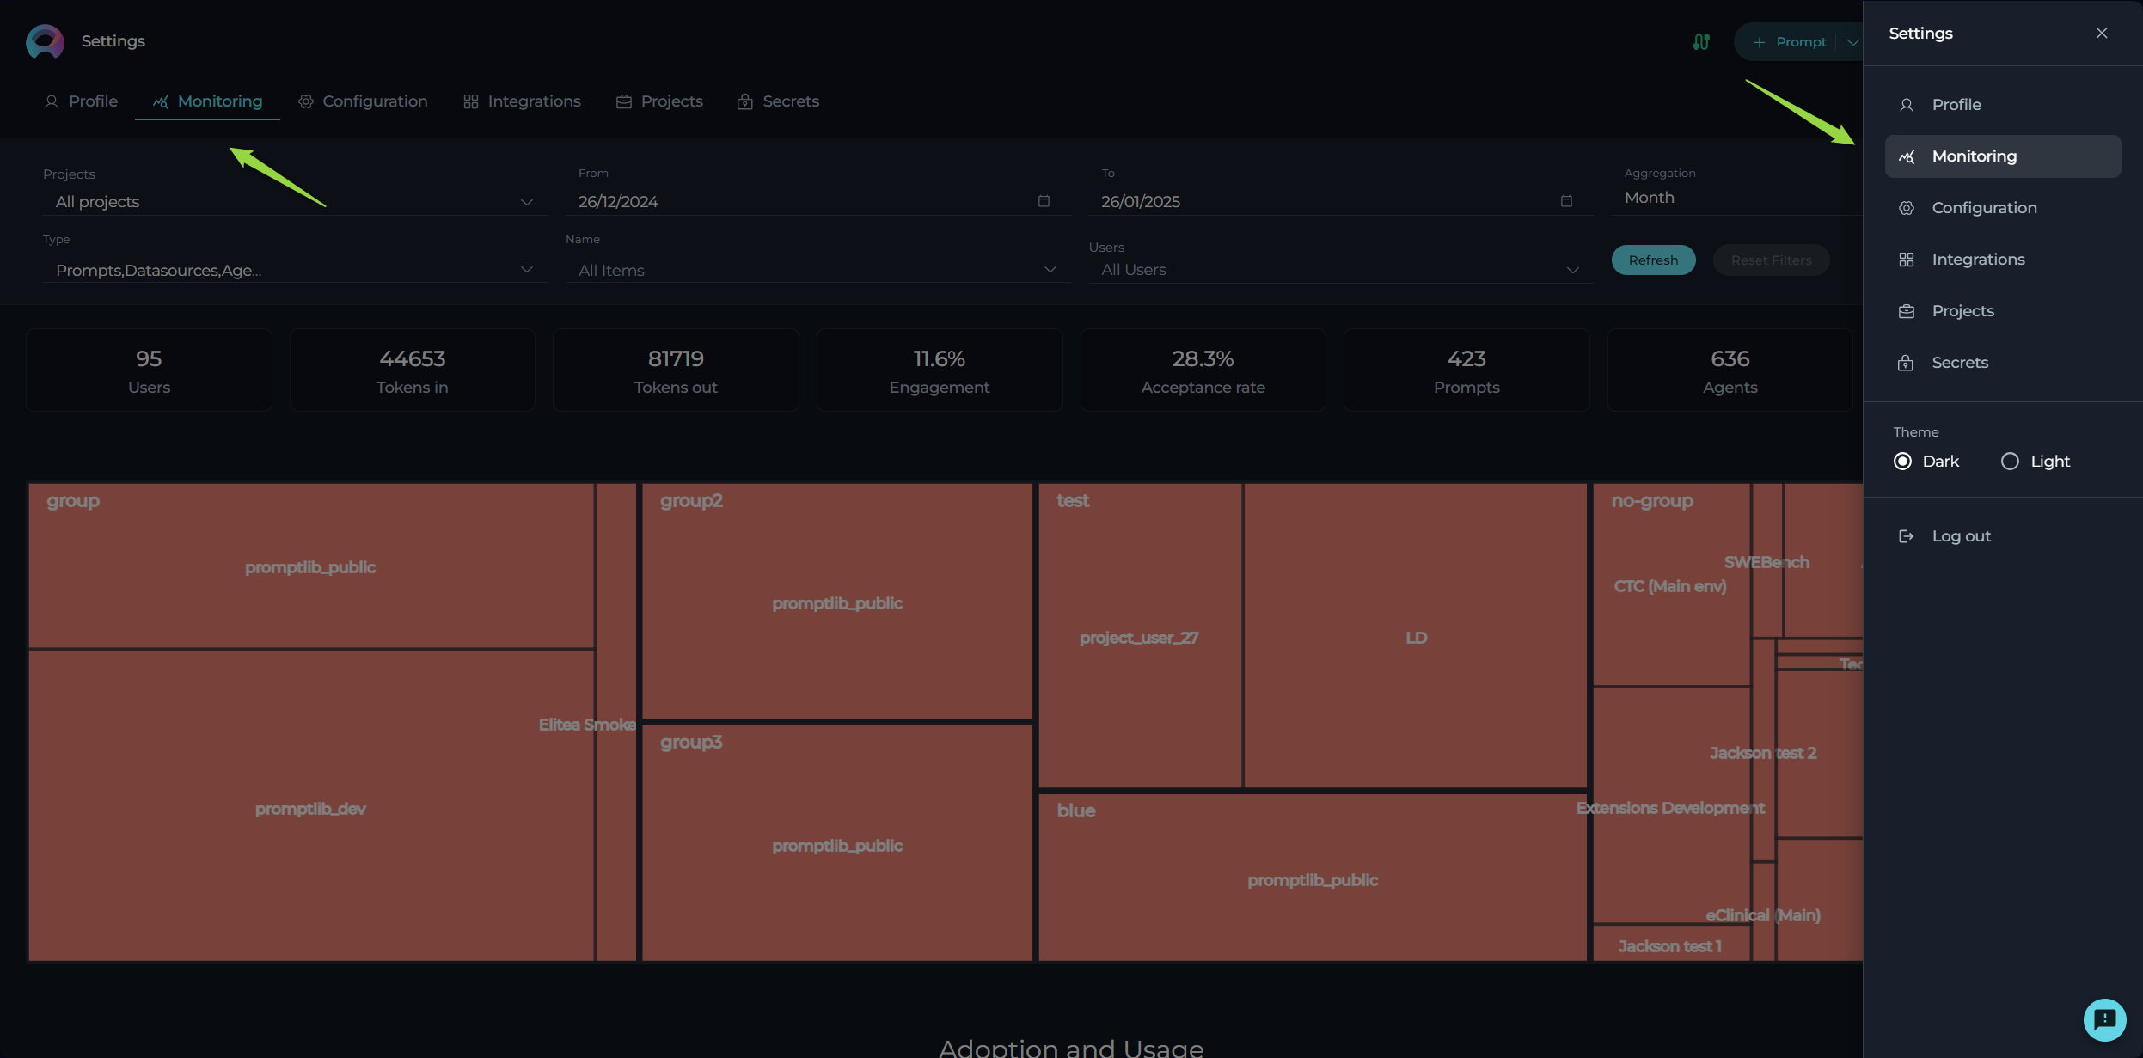Click the To date field 26/01/2025
This screenshot has height=1058, width=2143.
click(1340, 202)
